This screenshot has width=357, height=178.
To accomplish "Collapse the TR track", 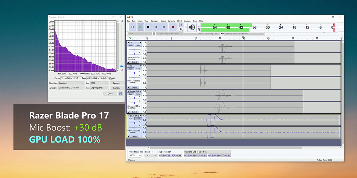I will click(129, 62).
